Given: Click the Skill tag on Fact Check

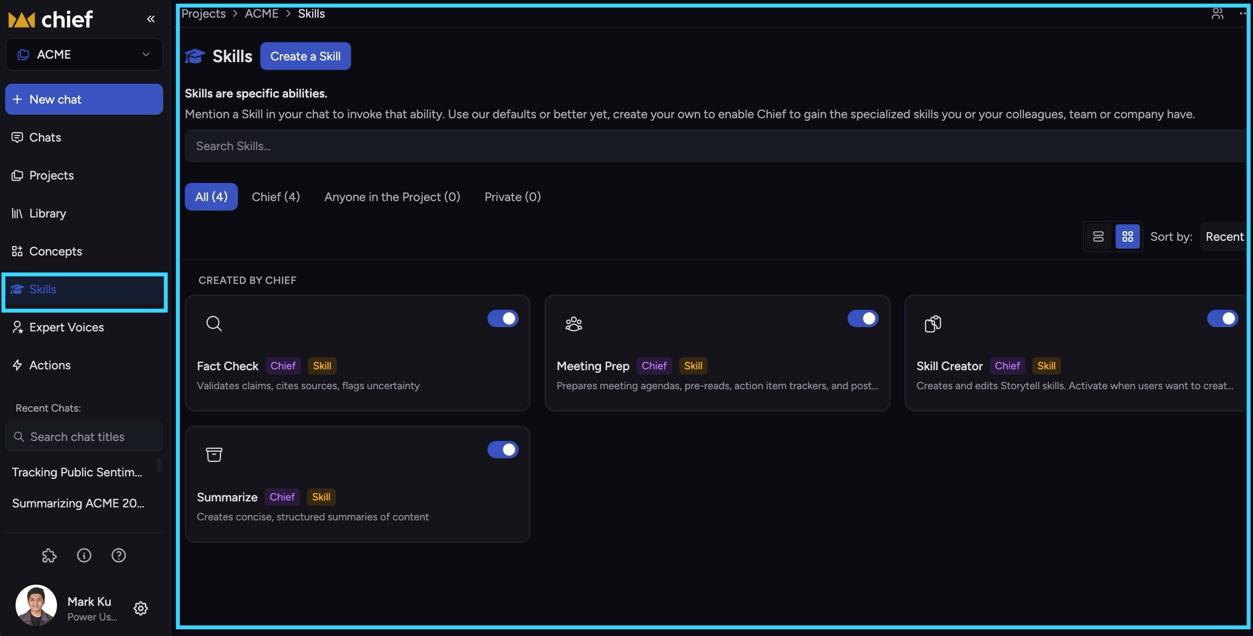Looking at the screenshot, I should pyautogui.click(x=322, y=365).
